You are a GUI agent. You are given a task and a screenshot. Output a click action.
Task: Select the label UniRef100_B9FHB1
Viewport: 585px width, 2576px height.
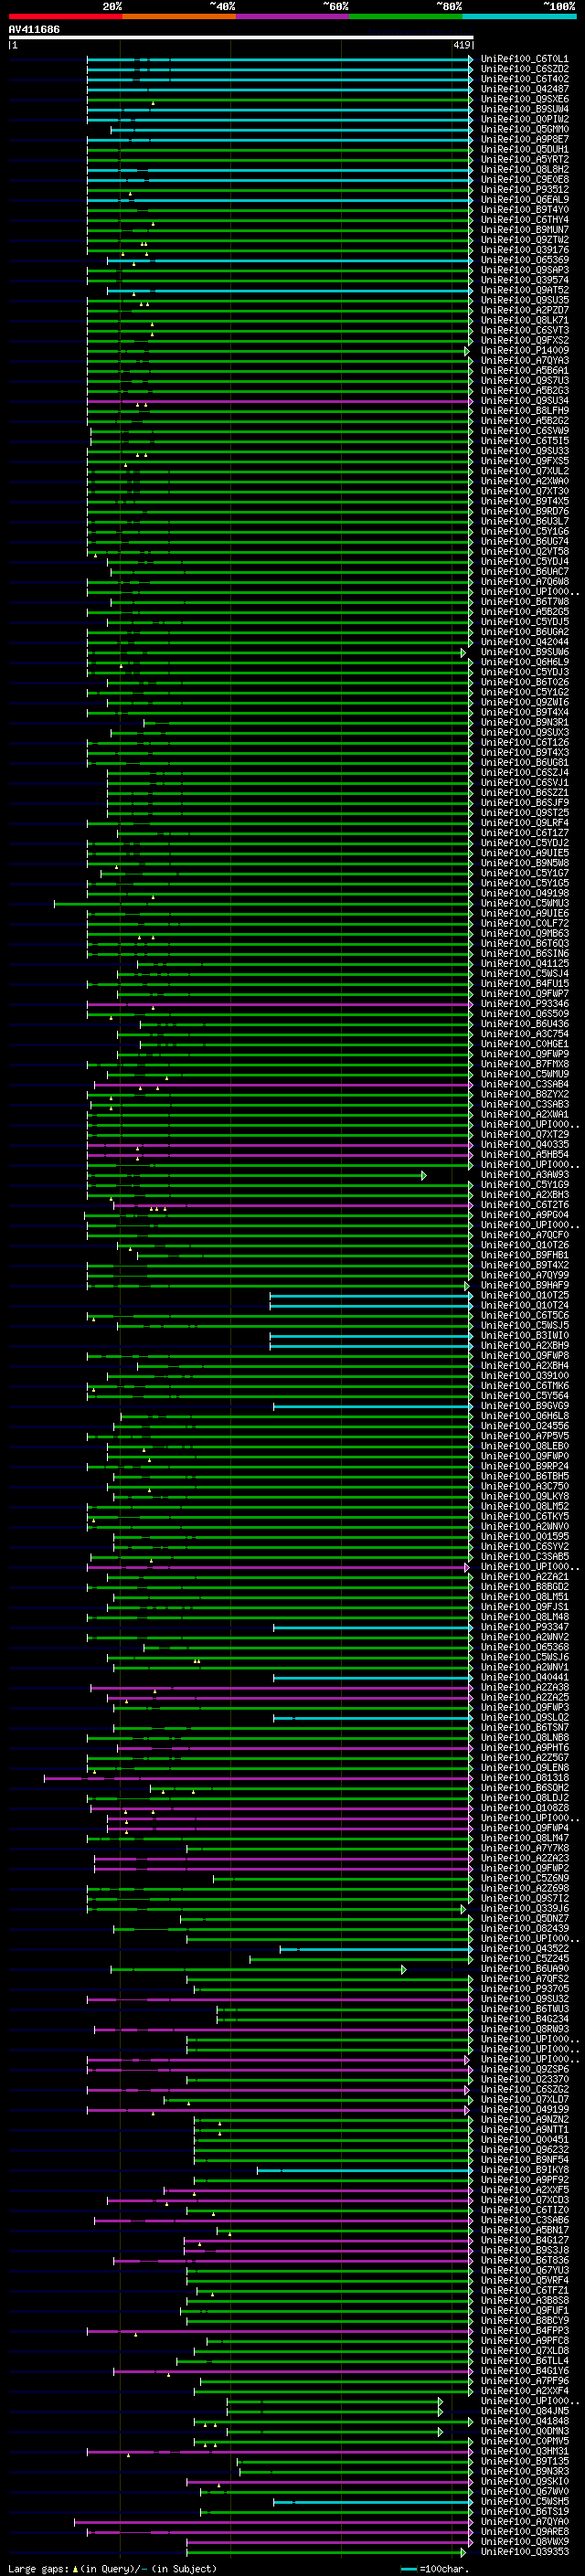coord(524,1255)
